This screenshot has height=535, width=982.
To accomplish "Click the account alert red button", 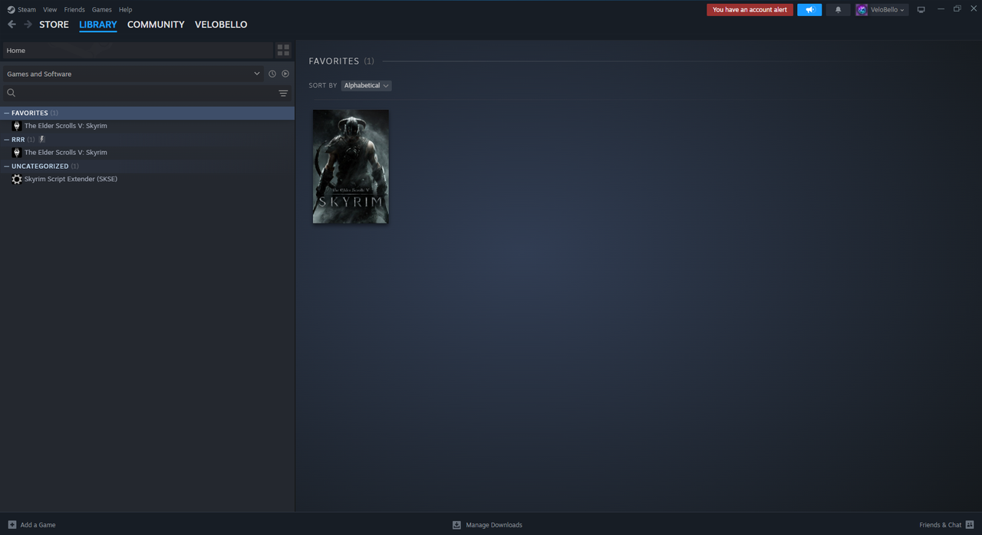I will pyautogui.click(x=750, y=10).
